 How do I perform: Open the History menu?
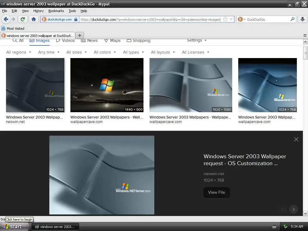coord(38,11)
